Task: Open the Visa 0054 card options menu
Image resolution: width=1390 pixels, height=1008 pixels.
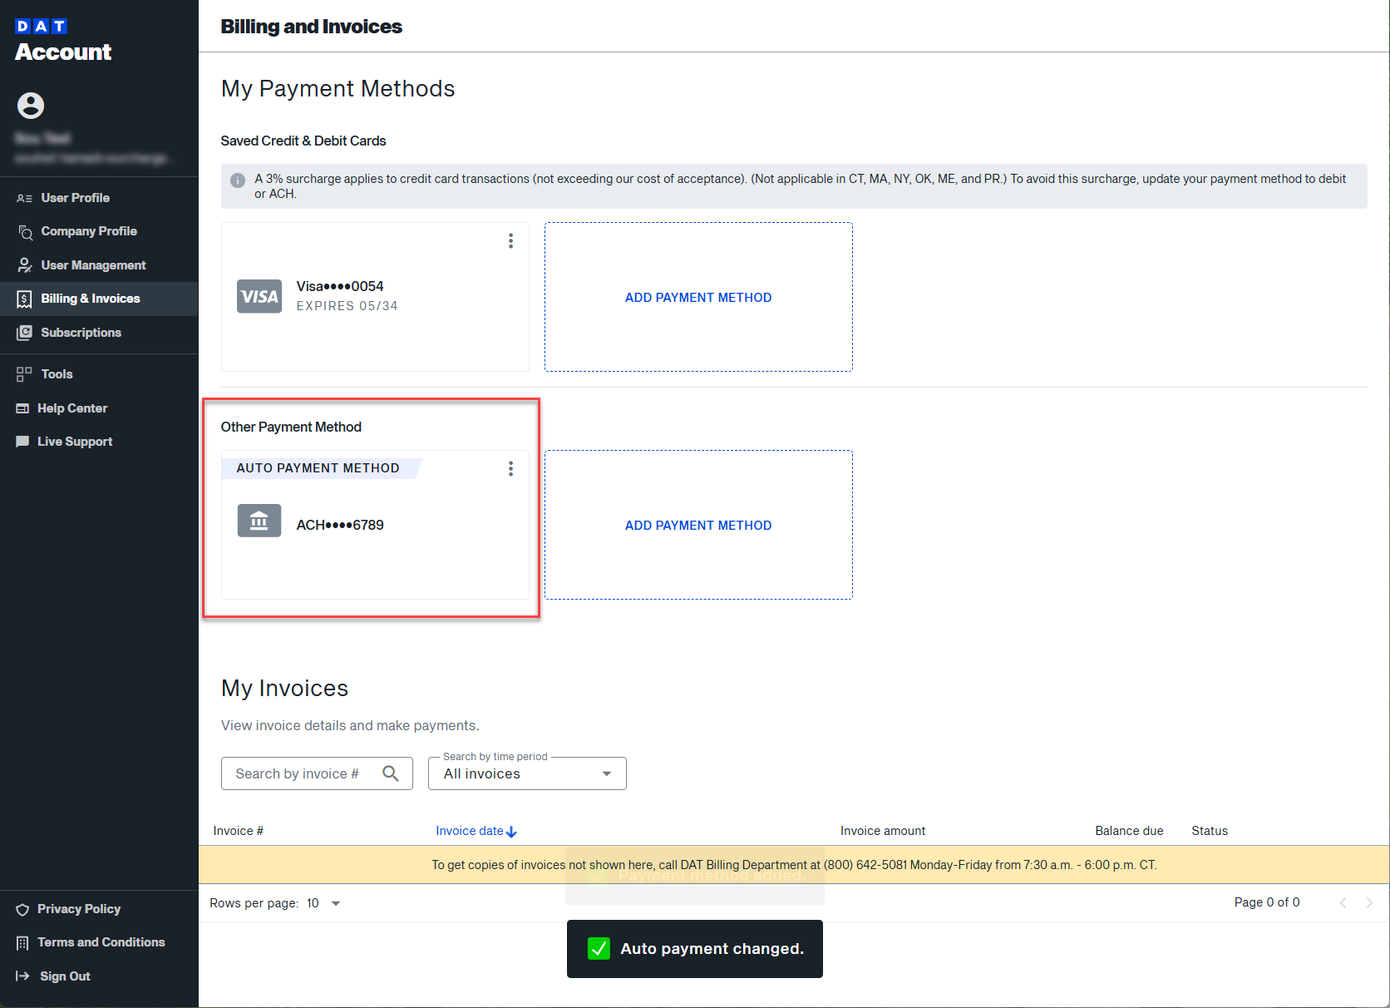Action: (510, 241)
